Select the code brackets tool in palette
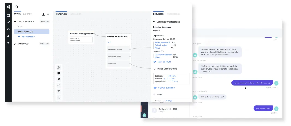 pyautogui.click(x=59, y=85)
